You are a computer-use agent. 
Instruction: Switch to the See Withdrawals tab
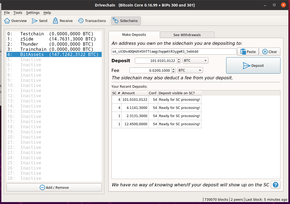[x=187, y=35]
